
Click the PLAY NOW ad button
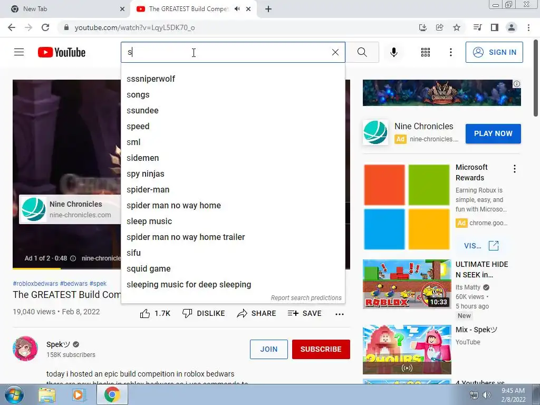(493, 133)
